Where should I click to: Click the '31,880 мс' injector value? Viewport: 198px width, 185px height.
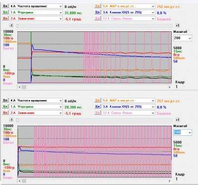73,13
